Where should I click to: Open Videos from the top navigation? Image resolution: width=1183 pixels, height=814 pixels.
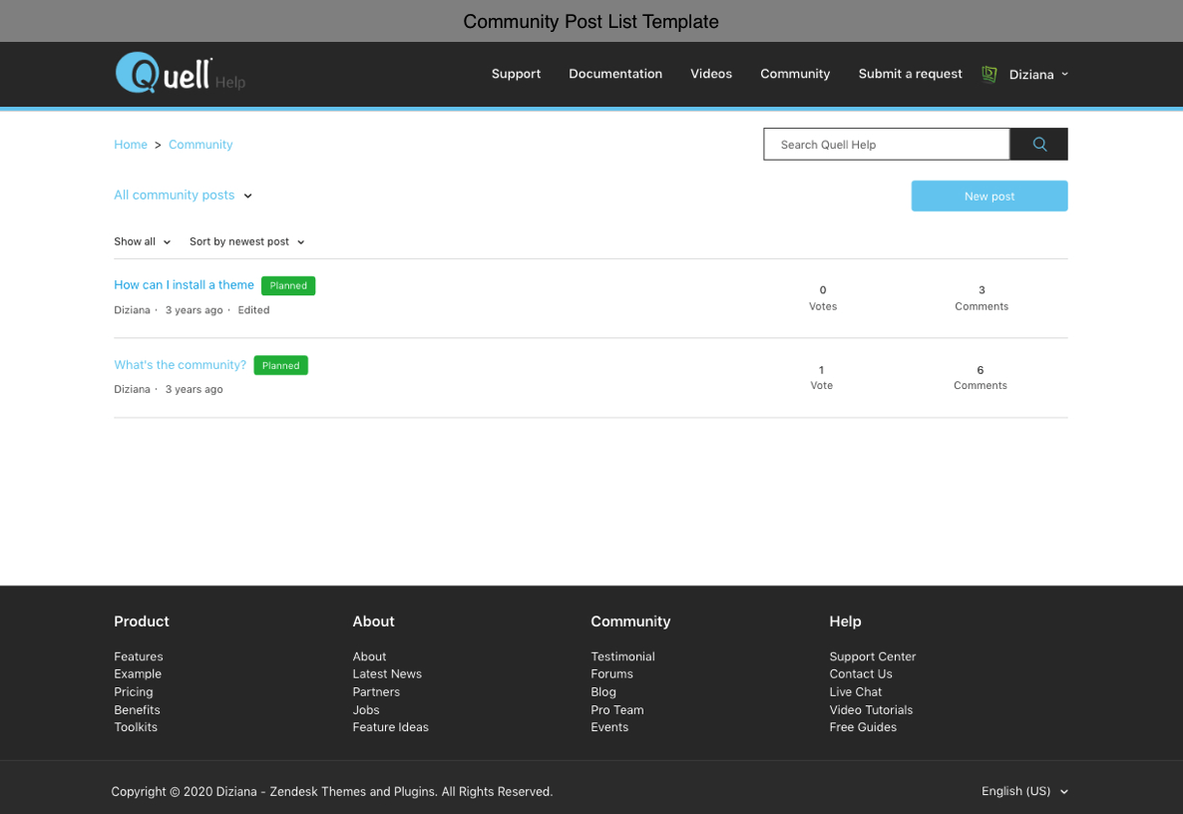(x=711, y=74)
